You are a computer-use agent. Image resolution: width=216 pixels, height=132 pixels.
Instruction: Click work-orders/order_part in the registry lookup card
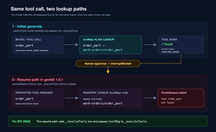(103, 103)
